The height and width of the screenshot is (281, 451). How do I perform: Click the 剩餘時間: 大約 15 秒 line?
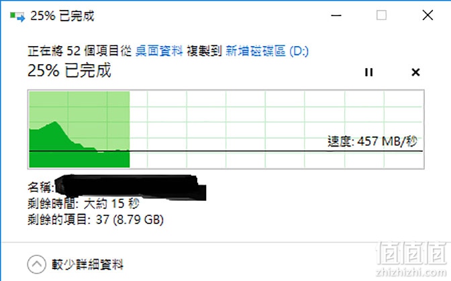point(83,203)
